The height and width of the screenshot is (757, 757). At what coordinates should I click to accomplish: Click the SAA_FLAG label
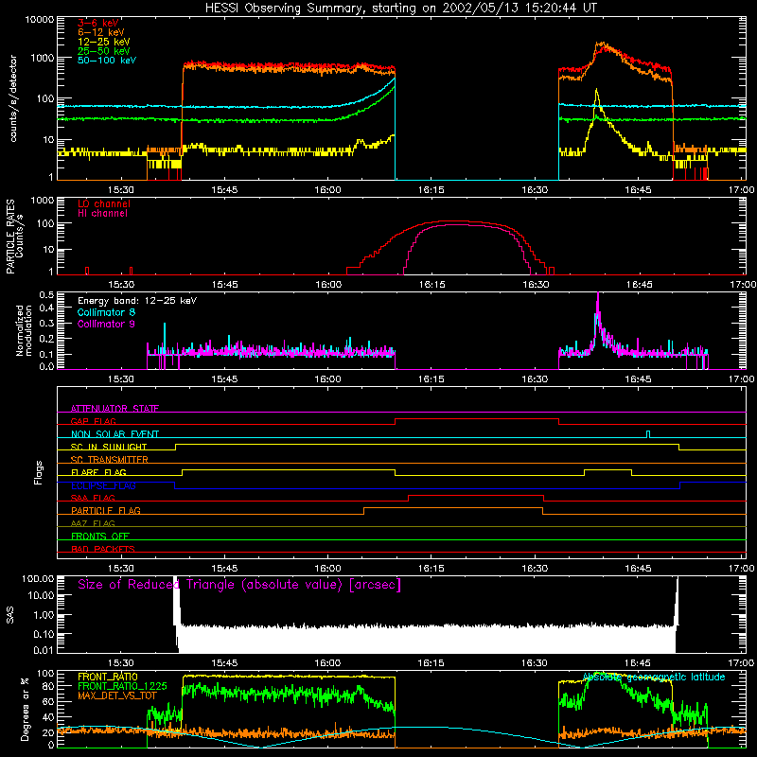(x=93, y=498)
